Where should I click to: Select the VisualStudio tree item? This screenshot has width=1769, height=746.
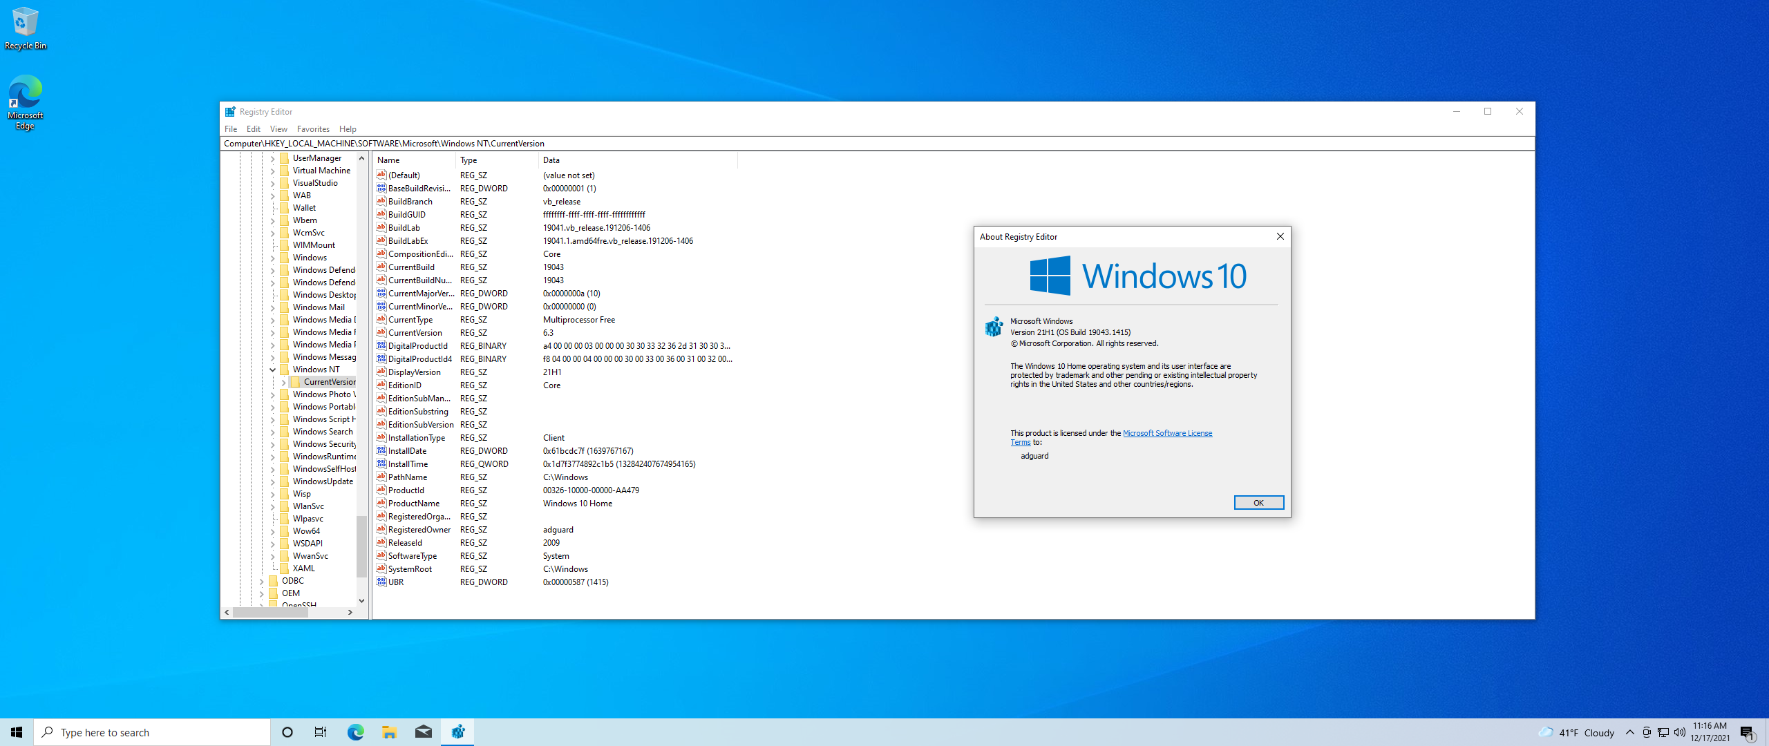(x=314, y=182)
